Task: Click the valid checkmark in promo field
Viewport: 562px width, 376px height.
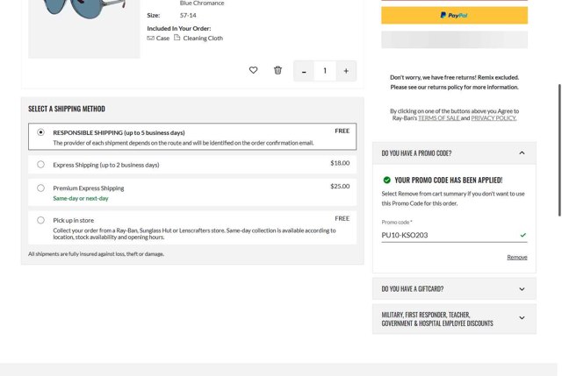Action: pos(523,235)
